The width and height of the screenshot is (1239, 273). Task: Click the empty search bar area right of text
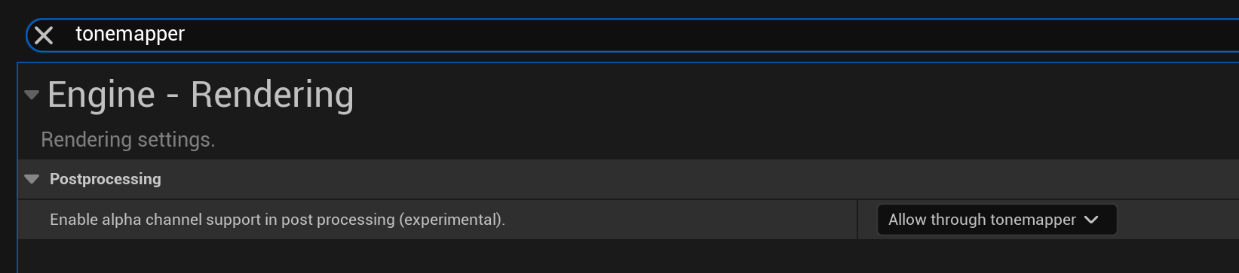pos(709,35)
